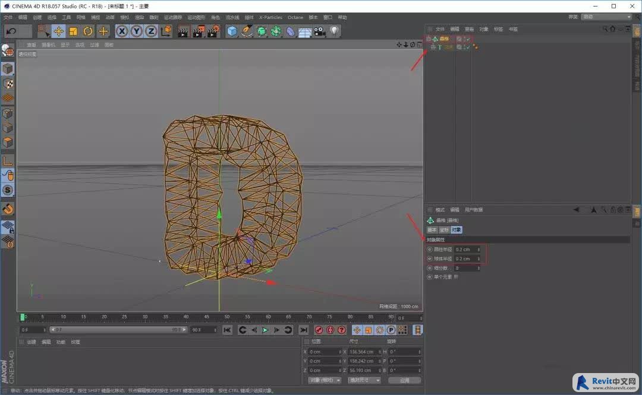Open the layout dropdown in top-right

pyautogui.click(x=607, y=17)
